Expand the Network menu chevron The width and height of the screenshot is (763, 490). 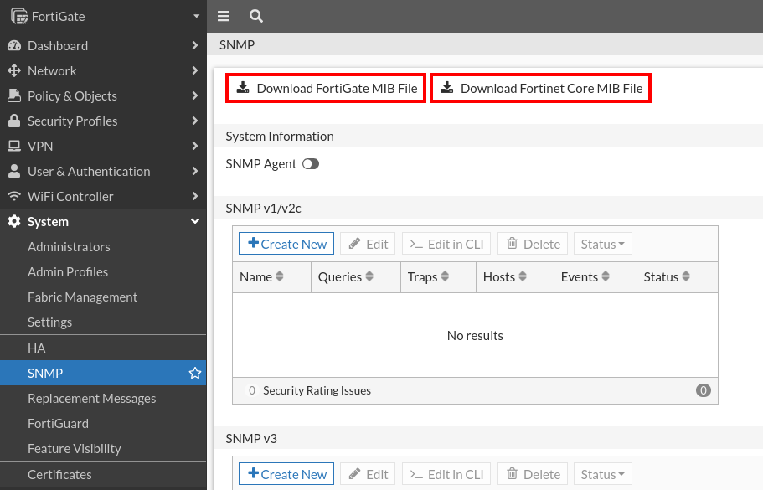click(x=195, y=70)
